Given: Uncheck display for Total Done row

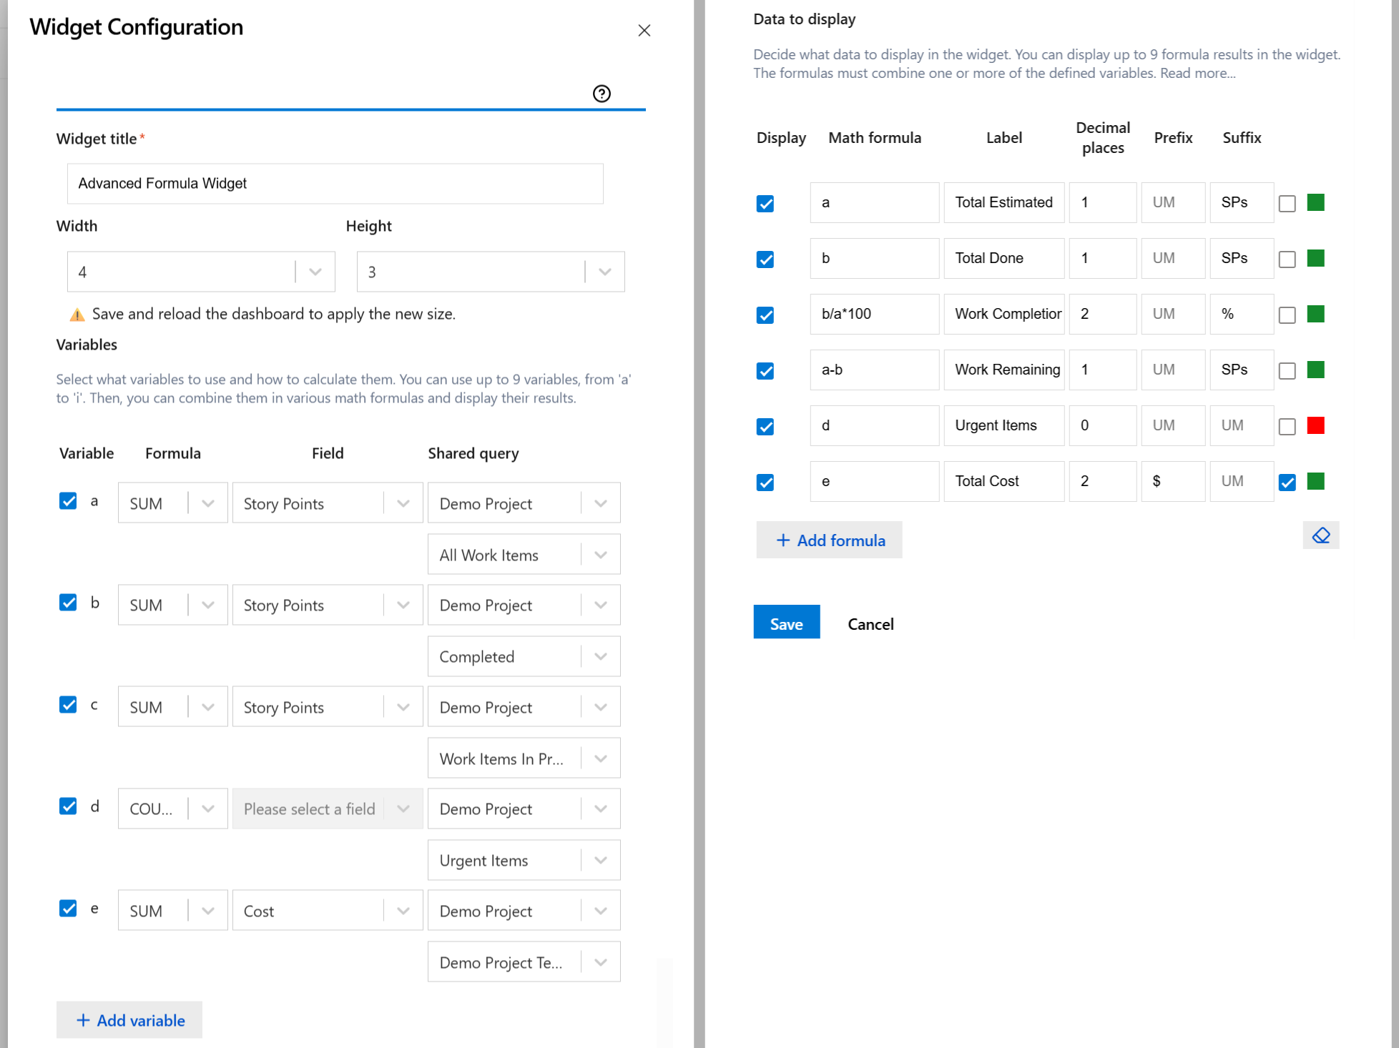Looking at the screenshot, I should pos(765,259).
